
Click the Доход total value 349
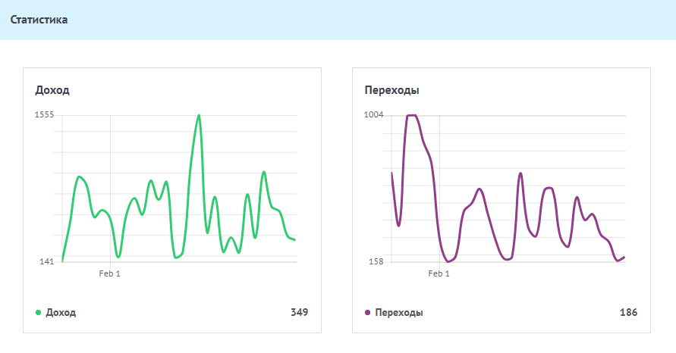click(299, 312)
